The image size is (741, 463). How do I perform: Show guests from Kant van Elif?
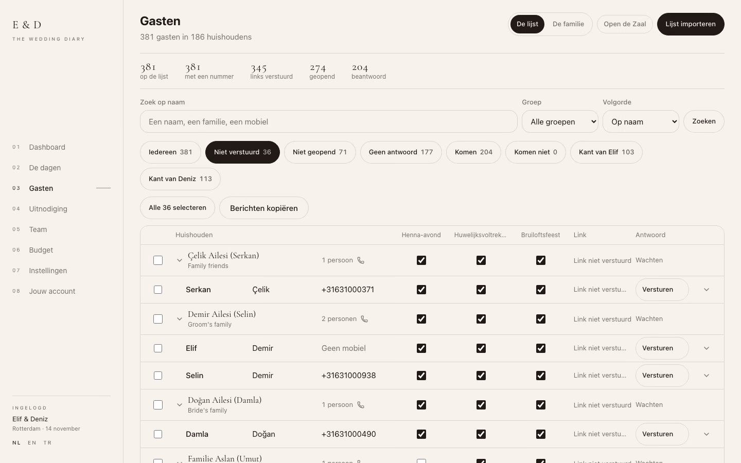click(606, 152)
